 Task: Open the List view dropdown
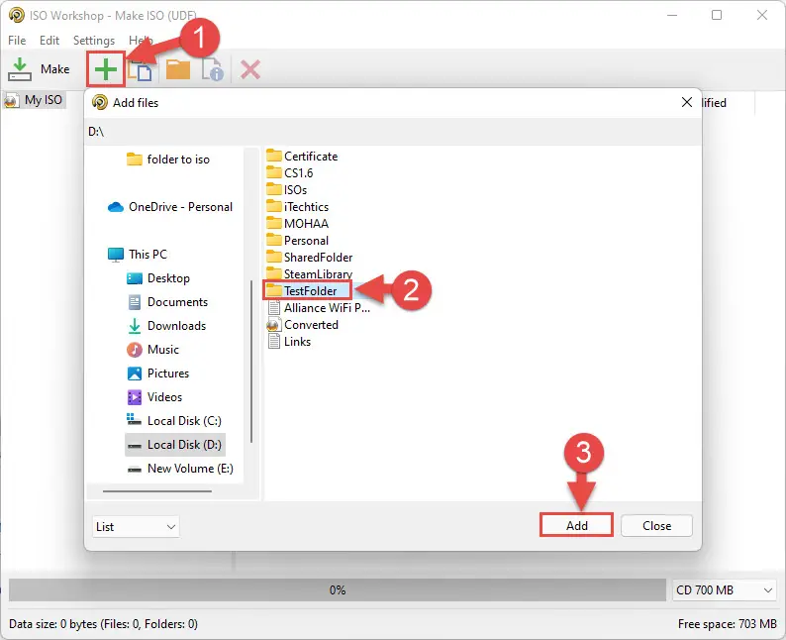point(136,527)
